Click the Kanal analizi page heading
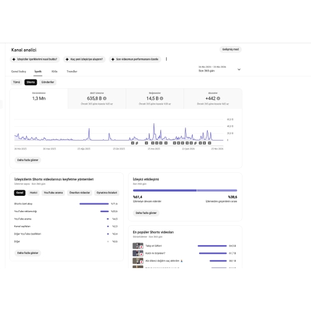 (24, 50)
